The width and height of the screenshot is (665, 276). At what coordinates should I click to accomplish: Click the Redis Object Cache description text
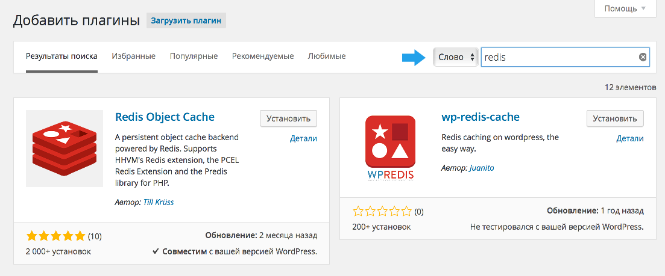click(177, 160)
